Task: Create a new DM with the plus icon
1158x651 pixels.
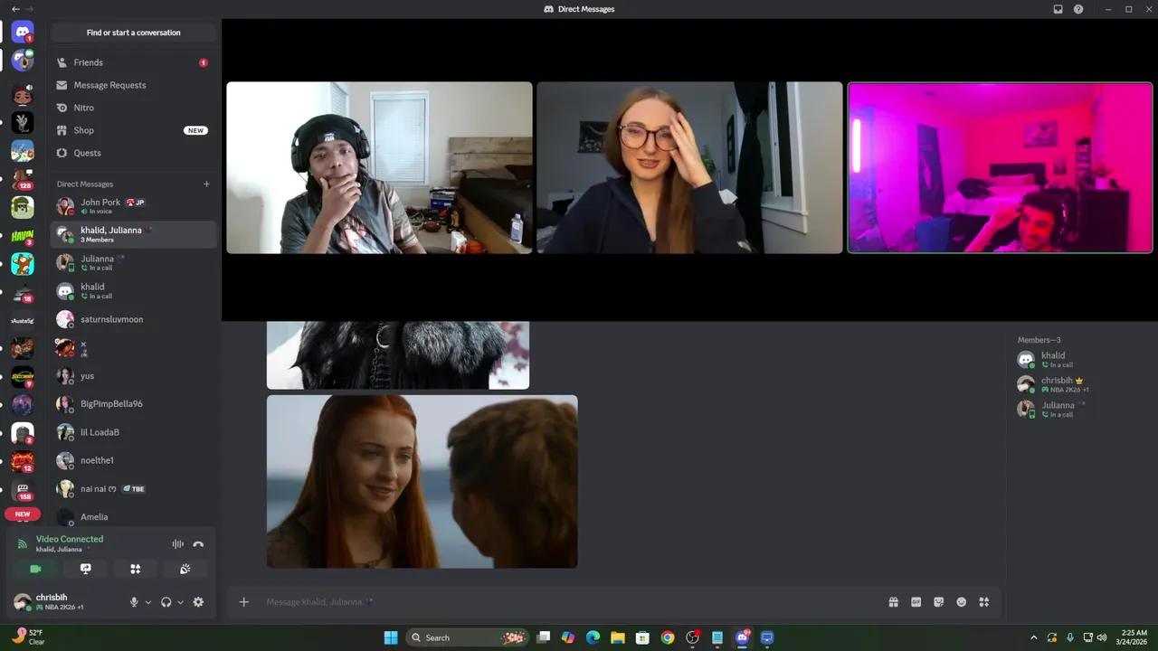Action: pos(206,184)
